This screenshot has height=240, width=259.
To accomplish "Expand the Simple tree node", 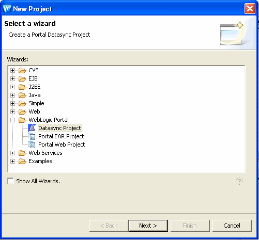I will tap(12, 103).
